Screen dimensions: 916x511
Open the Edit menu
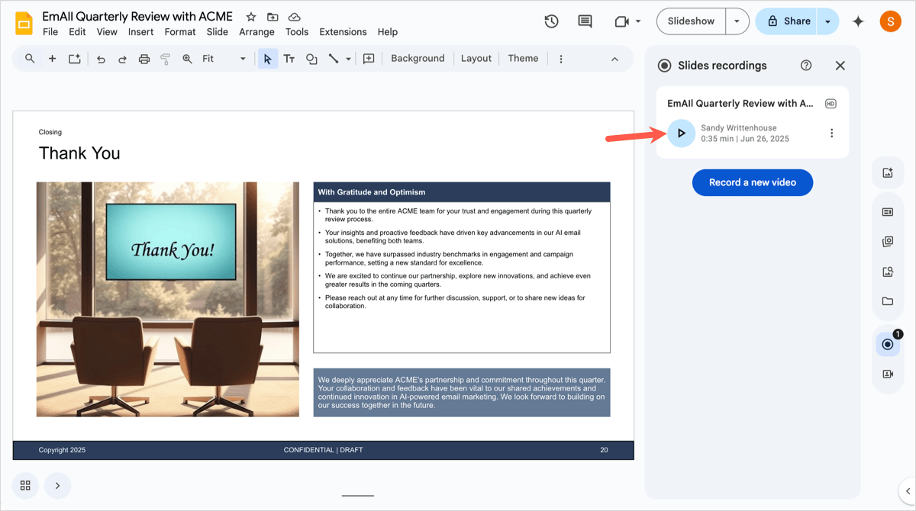pos(77,32)
